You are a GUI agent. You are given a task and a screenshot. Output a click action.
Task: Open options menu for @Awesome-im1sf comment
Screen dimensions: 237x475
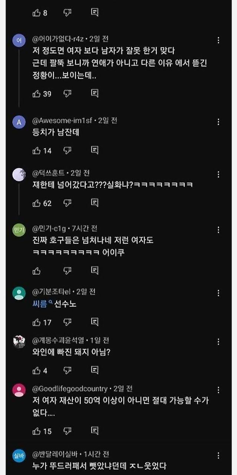pyautogui.click(x=218, y=122)
